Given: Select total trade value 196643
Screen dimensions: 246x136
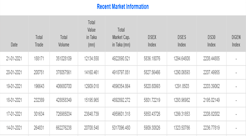Looking at the screenshot, I should point(39,86).
